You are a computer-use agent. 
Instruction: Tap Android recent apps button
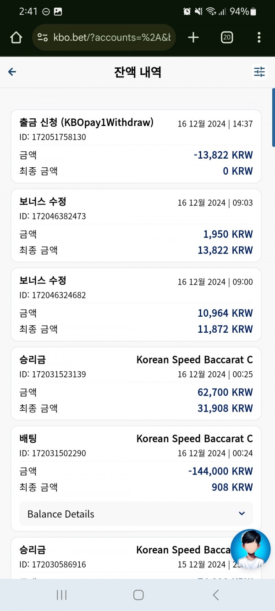61,595
